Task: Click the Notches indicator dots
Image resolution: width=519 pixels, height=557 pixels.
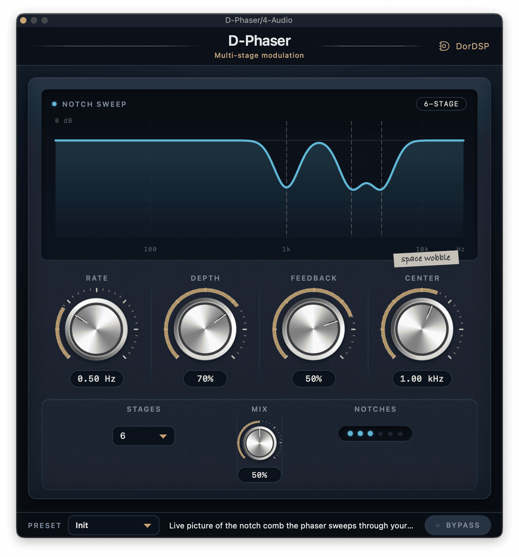Action: coord(375,433)
